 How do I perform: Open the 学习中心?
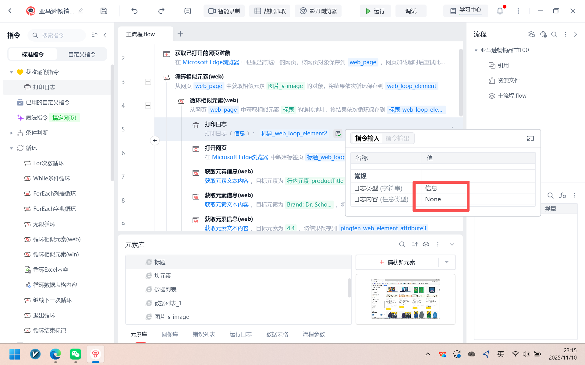[x=466, y=11]
